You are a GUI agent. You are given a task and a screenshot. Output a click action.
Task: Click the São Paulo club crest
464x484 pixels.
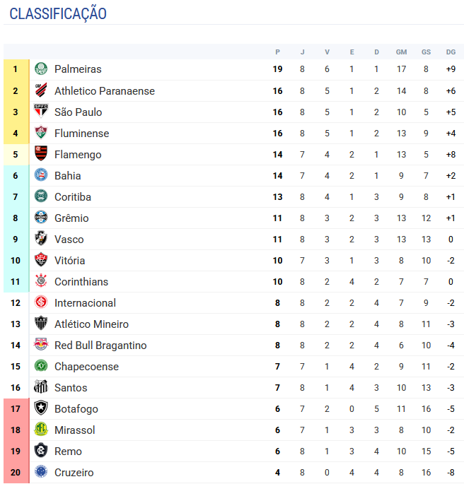tap(41, 112)
